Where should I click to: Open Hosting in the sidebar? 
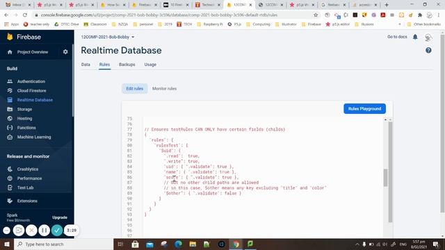(24, 119)
